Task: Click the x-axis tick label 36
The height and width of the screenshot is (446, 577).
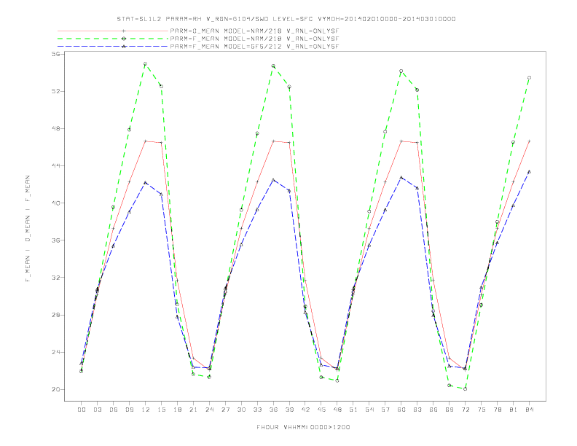Action: pos(273,410)
